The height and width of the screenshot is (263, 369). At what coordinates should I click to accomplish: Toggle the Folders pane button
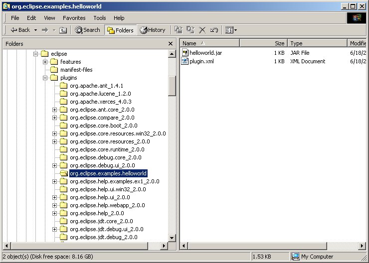click(x=120, y=30)
